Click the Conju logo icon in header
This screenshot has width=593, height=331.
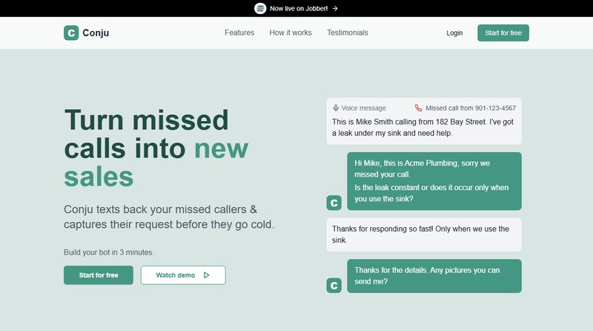71,33
